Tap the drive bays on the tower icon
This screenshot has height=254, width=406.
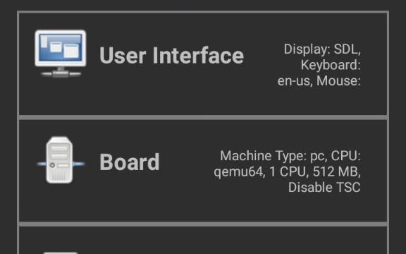coord(59,152)
